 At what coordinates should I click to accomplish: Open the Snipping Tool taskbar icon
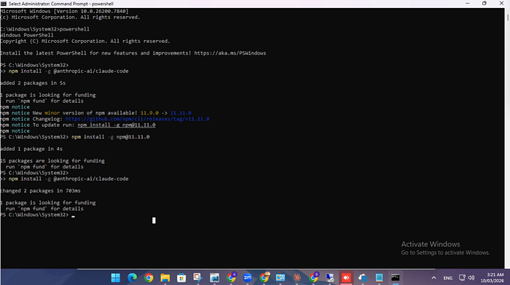197,278
